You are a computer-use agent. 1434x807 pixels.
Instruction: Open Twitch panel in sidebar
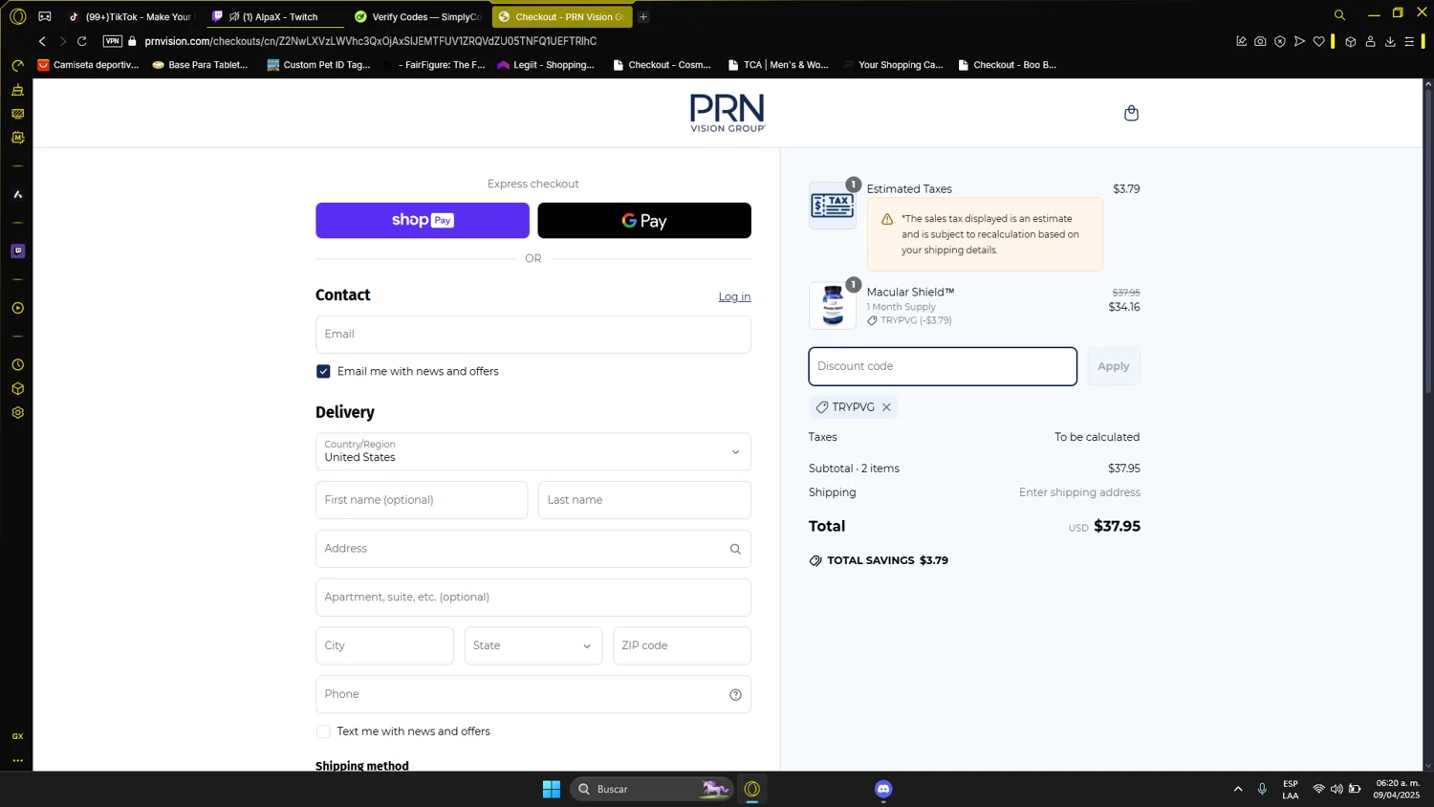pyautogui.click(x=17, y=251)
